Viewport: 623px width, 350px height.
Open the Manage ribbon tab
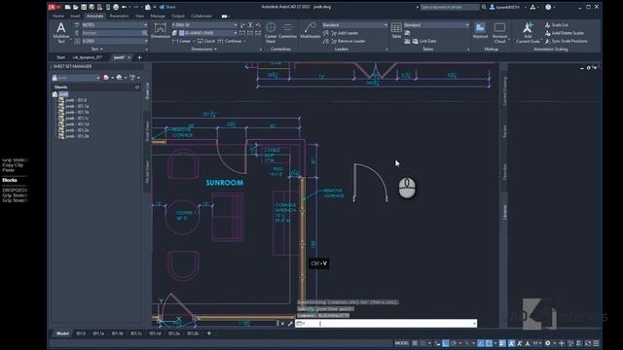(158, 17)
